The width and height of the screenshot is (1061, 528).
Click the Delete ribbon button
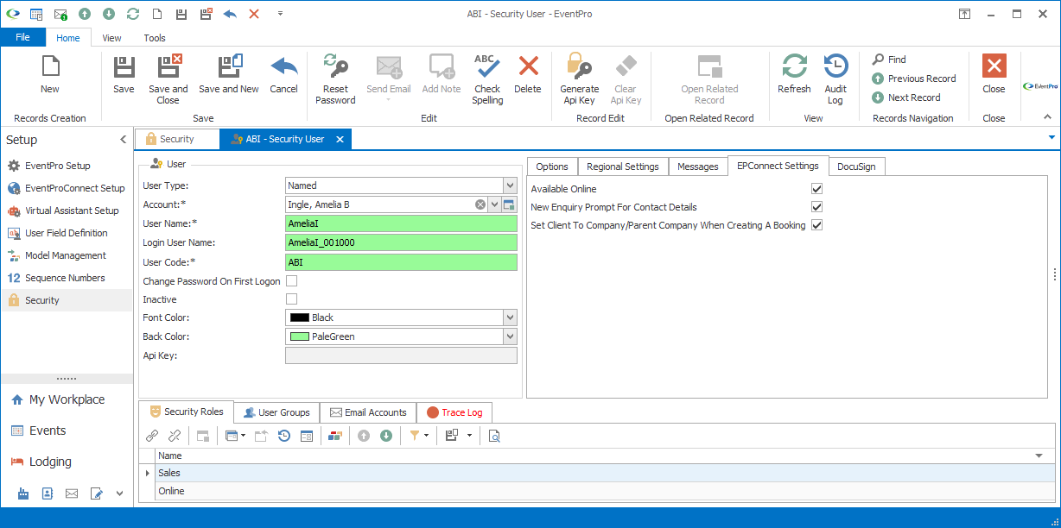coord(527,74)
